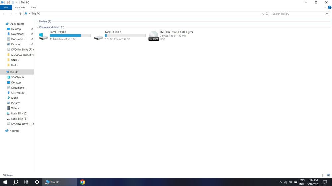This screenshot has height=186, width=332.
Task: Show hidden tray icons chevron
Action: [280, 182]
